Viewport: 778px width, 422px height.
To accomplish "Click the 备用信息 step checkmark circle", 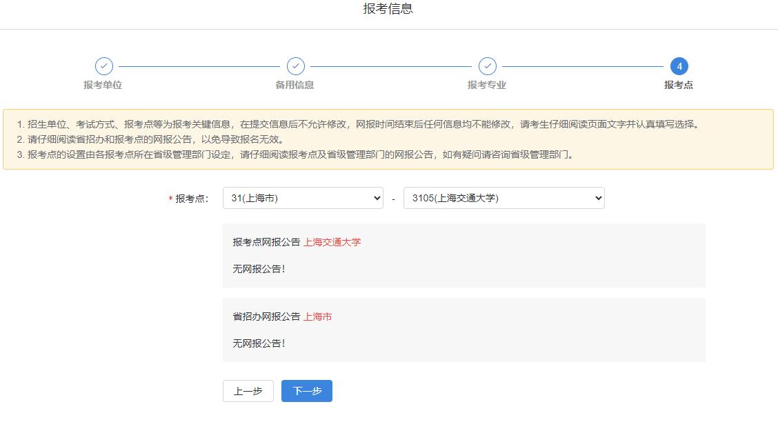I will pos(296,66).
